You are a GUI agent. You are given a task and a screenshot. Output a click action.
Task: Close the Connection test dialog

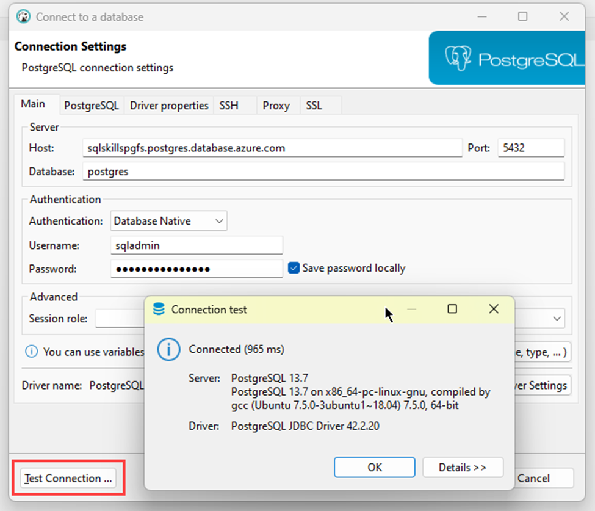point(493,309)
